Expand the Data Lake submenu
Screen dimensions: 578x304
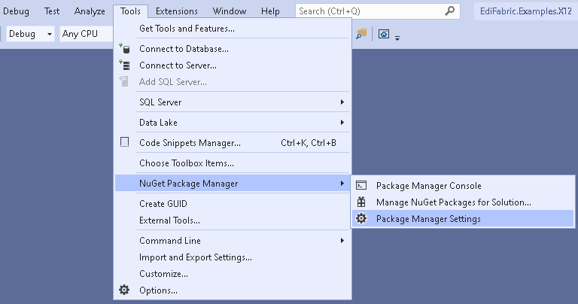233,123
